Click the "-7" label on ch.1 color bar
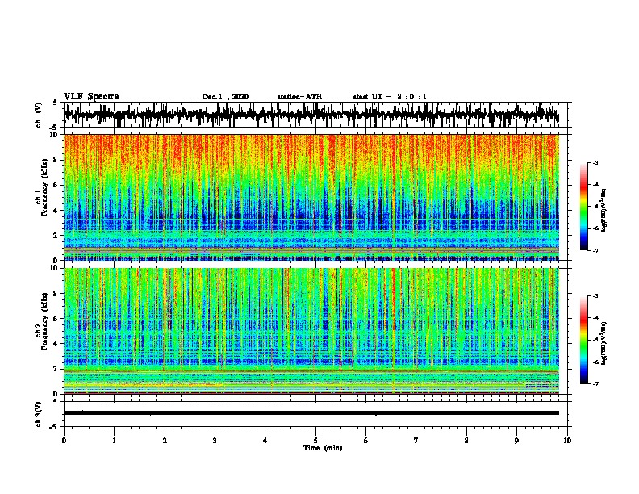Screen dimensions: 639x494 [x=595, y=250]
